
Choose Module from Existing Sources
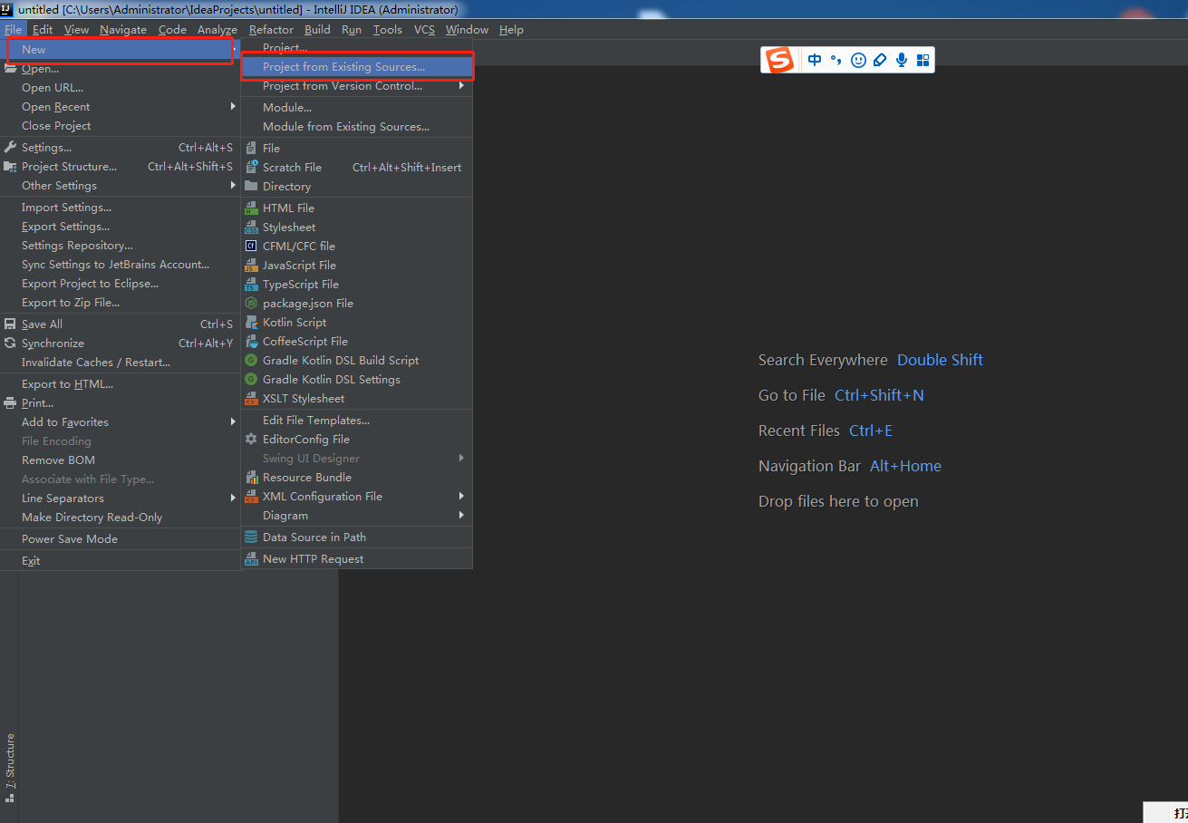click(357, 127)
